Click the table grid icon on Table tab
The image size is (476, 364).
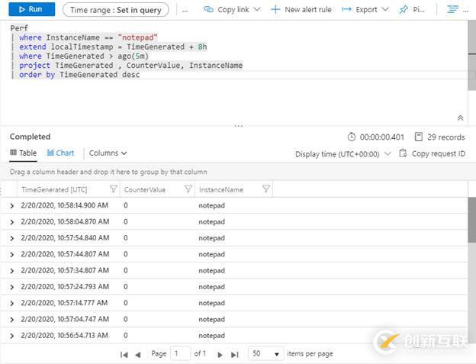coord(14,152)
